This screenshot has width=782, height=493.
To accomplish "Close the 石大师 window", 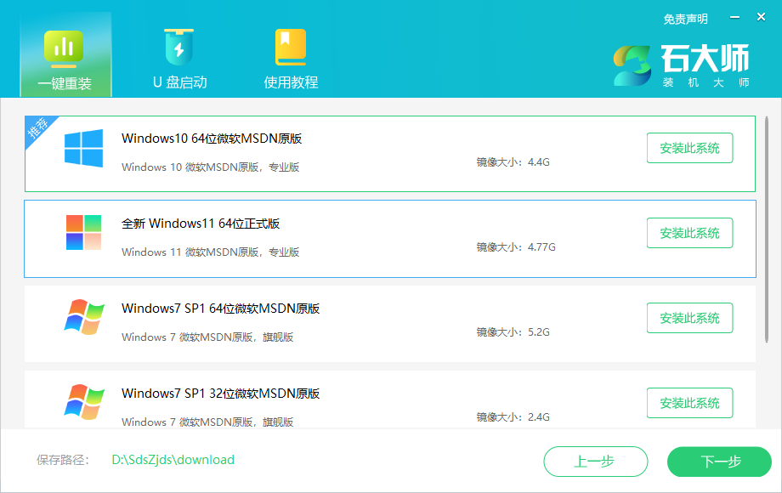I will click(x=761, y=17).
